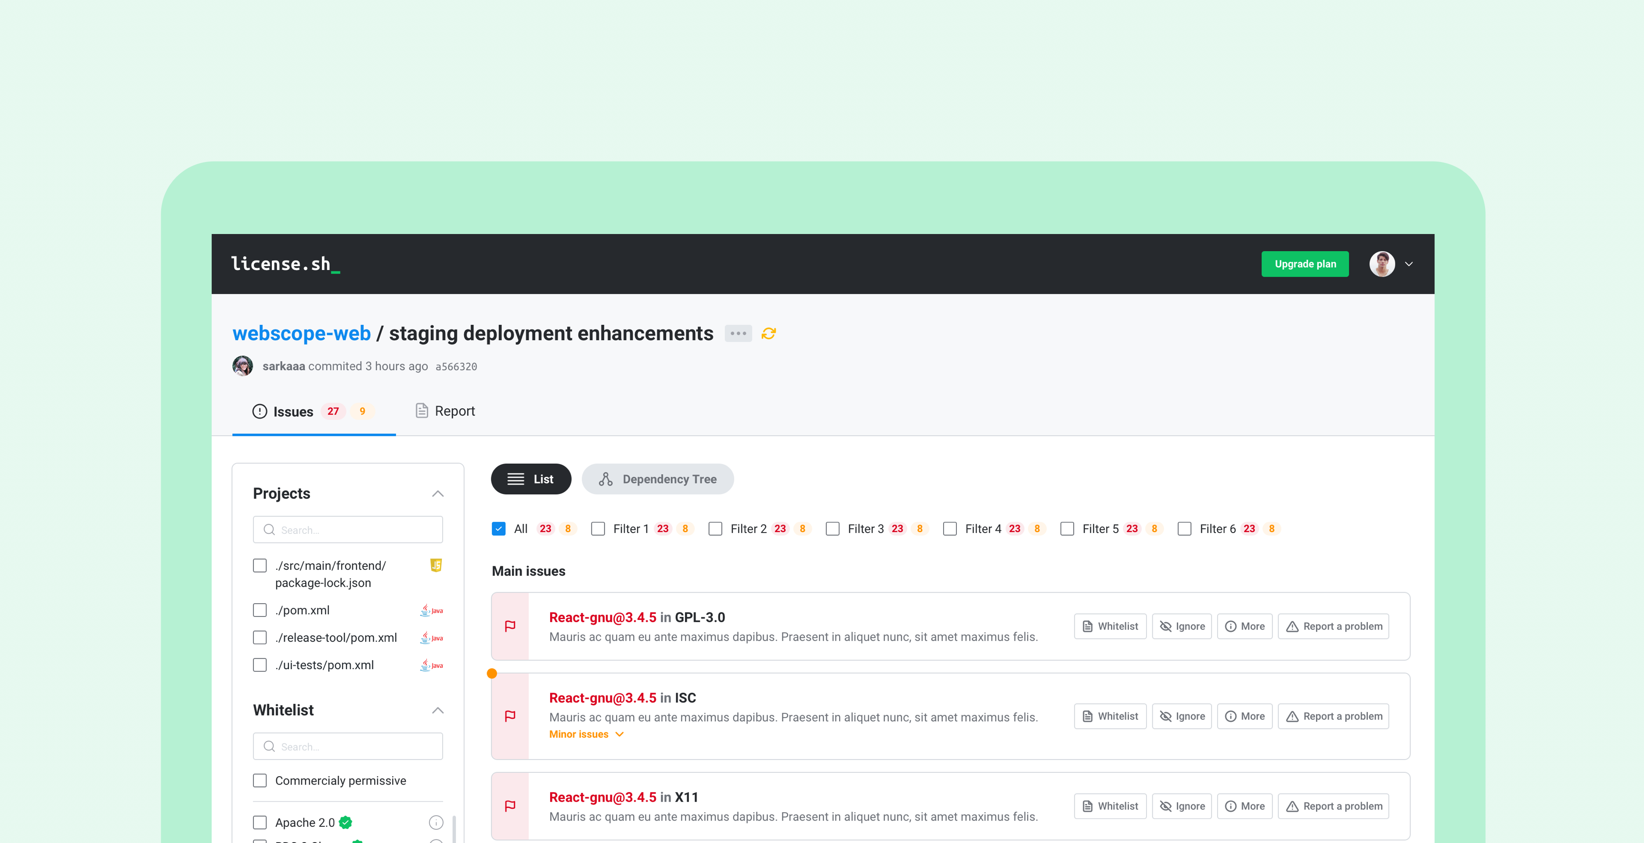The width and height of the screenshot is (1644, 843).
Task: Click the Issues orange count badge 9
Action: pos(363,411)
